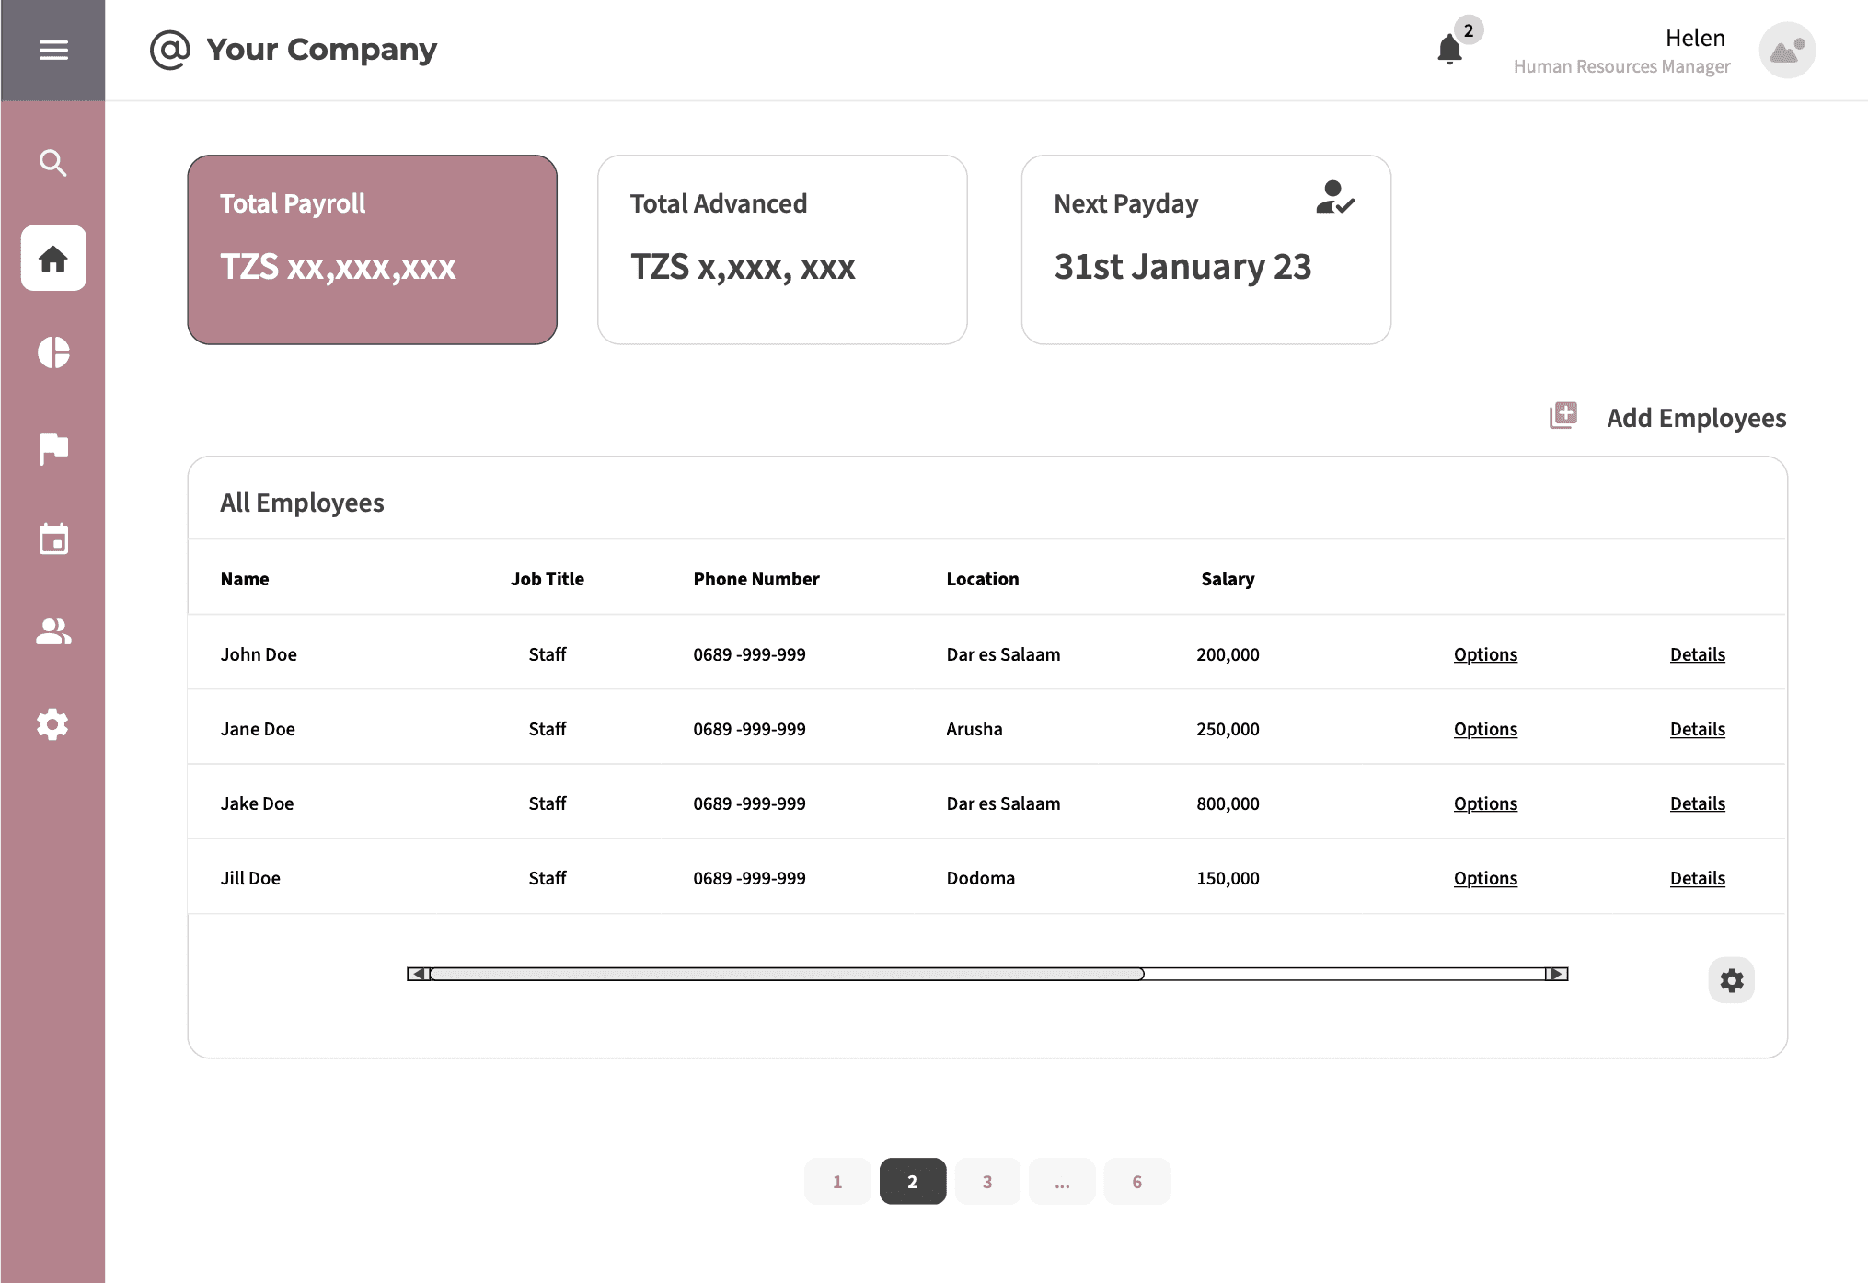Open the table settings gear below the list
1868x1283 pixels.
(x=1731, y=980)
